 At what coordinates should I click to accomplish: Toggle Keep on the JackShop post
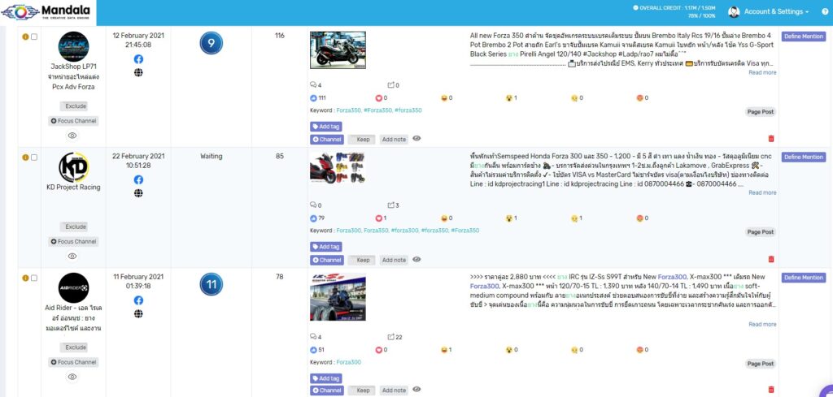point(362,140)
